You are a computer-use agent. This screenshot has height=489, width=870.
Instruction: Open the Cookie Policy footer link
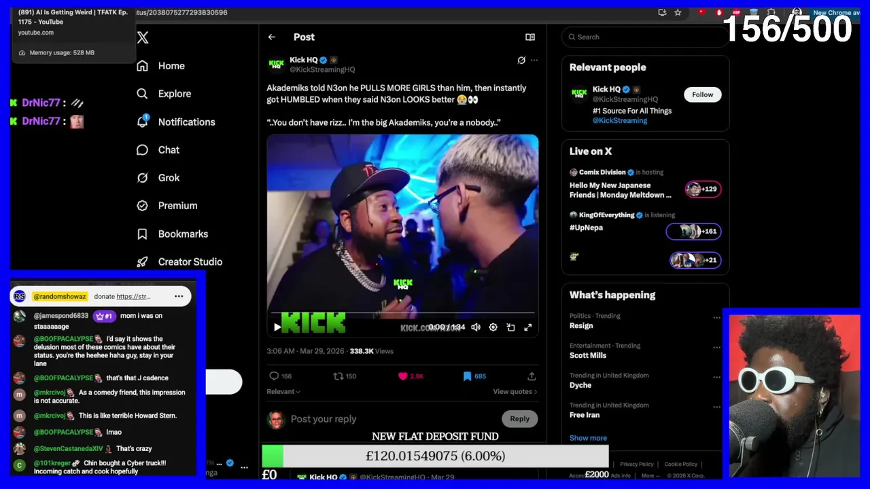(680, 464)
